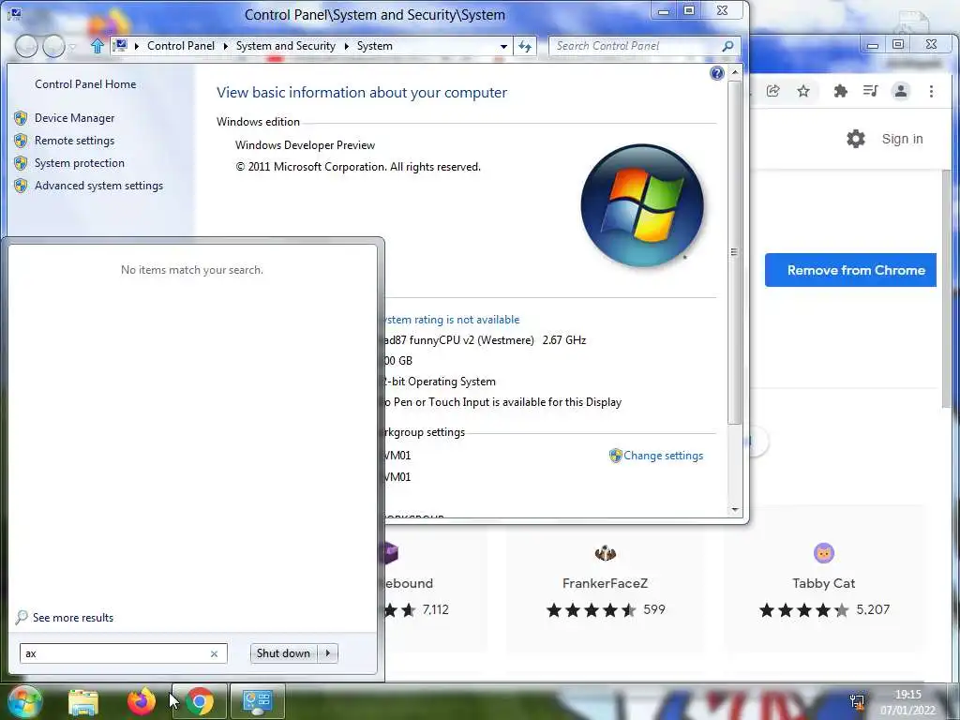Click the Windows logo image
The width and height of the screenshot is (960, 720).
click(x=641, y=205)
